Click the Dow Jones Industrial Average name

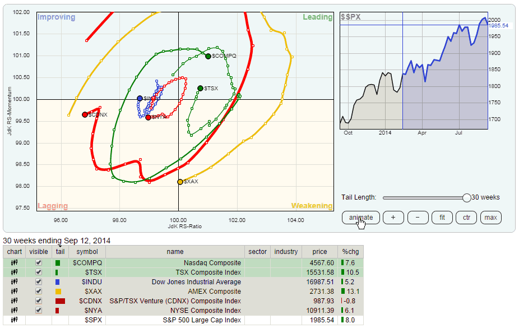click(x=196, y=282)
